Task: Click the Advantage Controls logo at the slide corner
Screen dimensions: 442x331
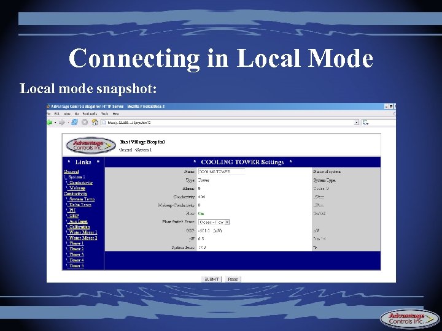Action: pos(409,318)
